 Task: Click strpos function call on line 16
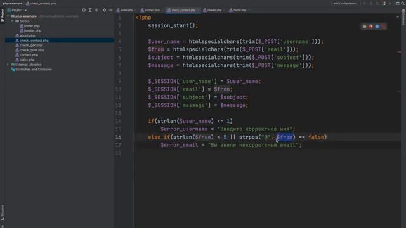(249, 137)
